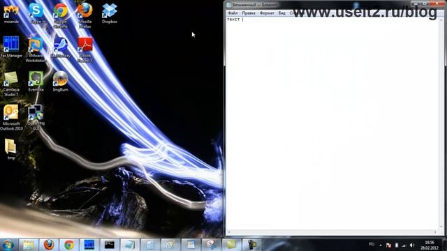Image resolution: width=447 pixels, height=251 pixels.
Task: Click Notepad's horizontal scrollbar left arrow
Action: (229, 232)
